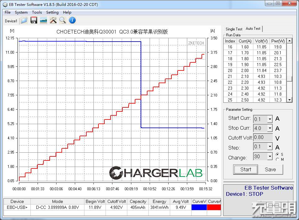Click the 4.902V cutoff volt value

click(x=116, y=207)
